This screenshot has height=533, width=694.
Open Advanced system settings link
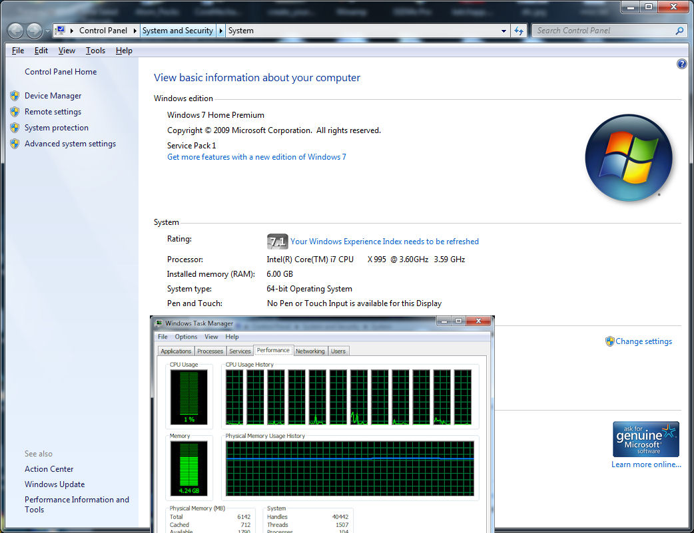71,143
